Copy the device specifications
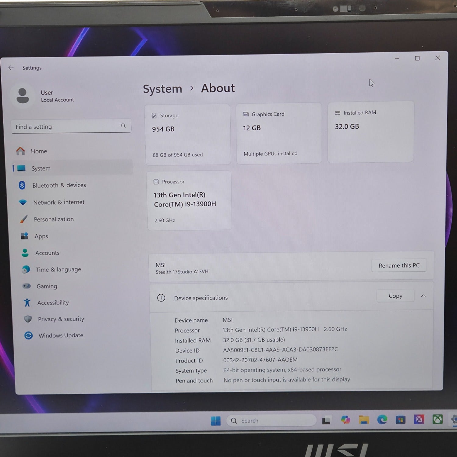Screen dimensions: 457x457 (x=395, y=296)
